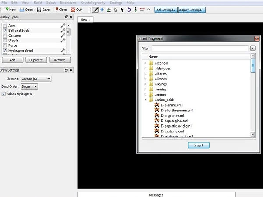
Task: Uncheck Ball and Stick display
Action: click(5, 31)
